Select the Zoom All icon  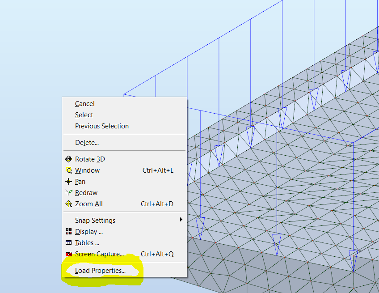click(69, 204)
